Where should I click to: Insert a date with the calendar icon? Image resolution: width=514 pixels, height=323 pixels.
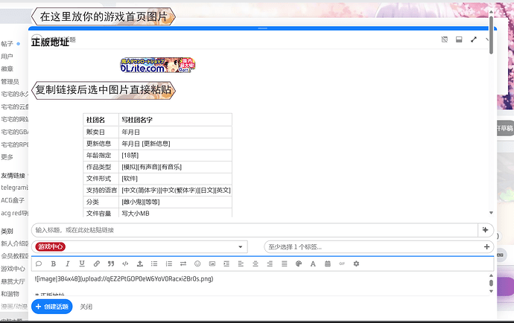[328, 263]
